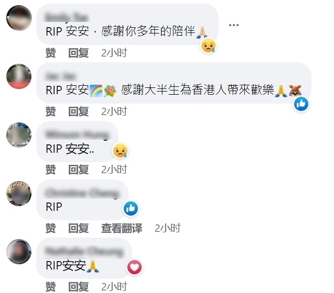The height and width of the screenshot is (293, 334).
Task: Open first commenter's profile picture
Action: (19, 18)
